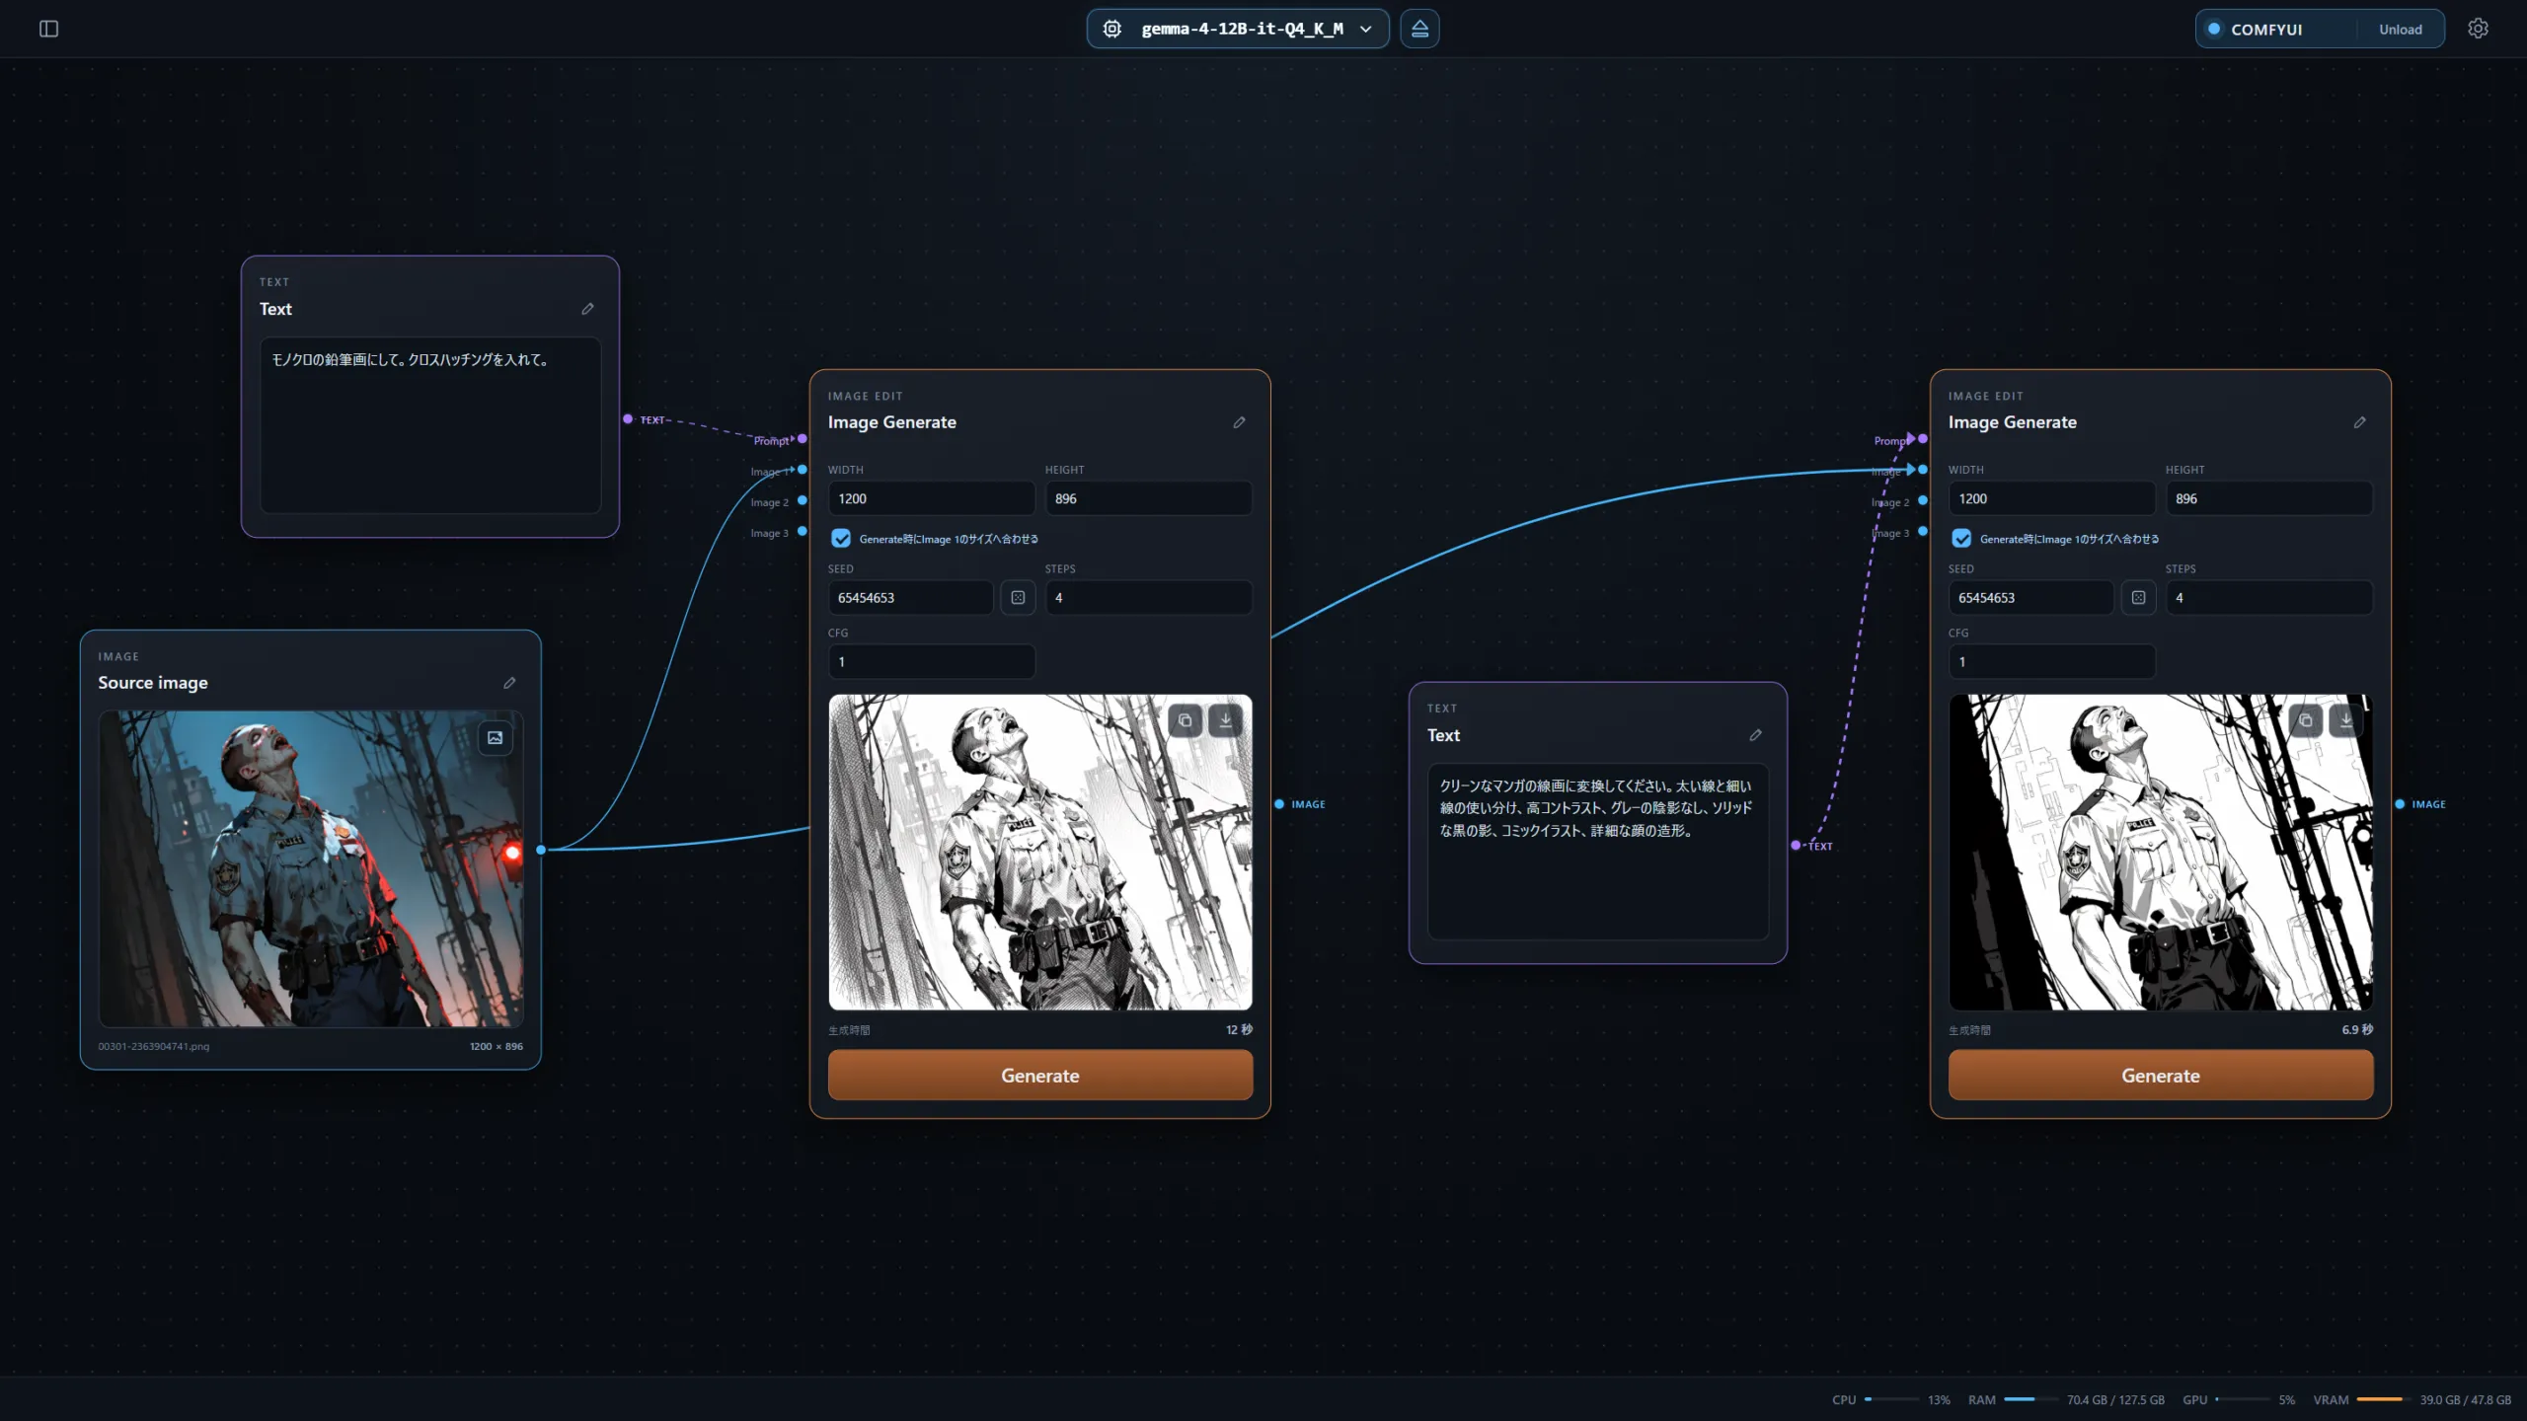Click the VRAM usage bar in status bar
Image resolution: width=2527 pixels, height=1421 pixels.
click(2382, 1399)
